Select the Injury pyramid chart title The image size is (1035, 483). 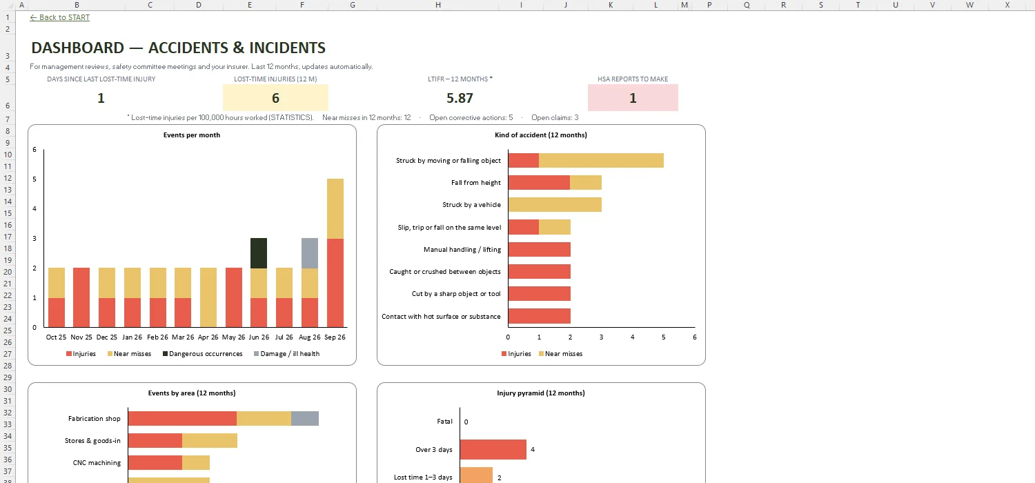[541, 393]
